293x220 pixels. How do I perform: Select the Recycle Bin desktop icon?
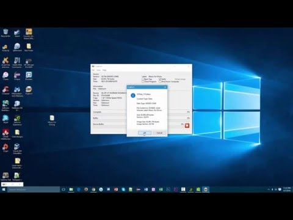pyautogui.click(x=5, y=33)
